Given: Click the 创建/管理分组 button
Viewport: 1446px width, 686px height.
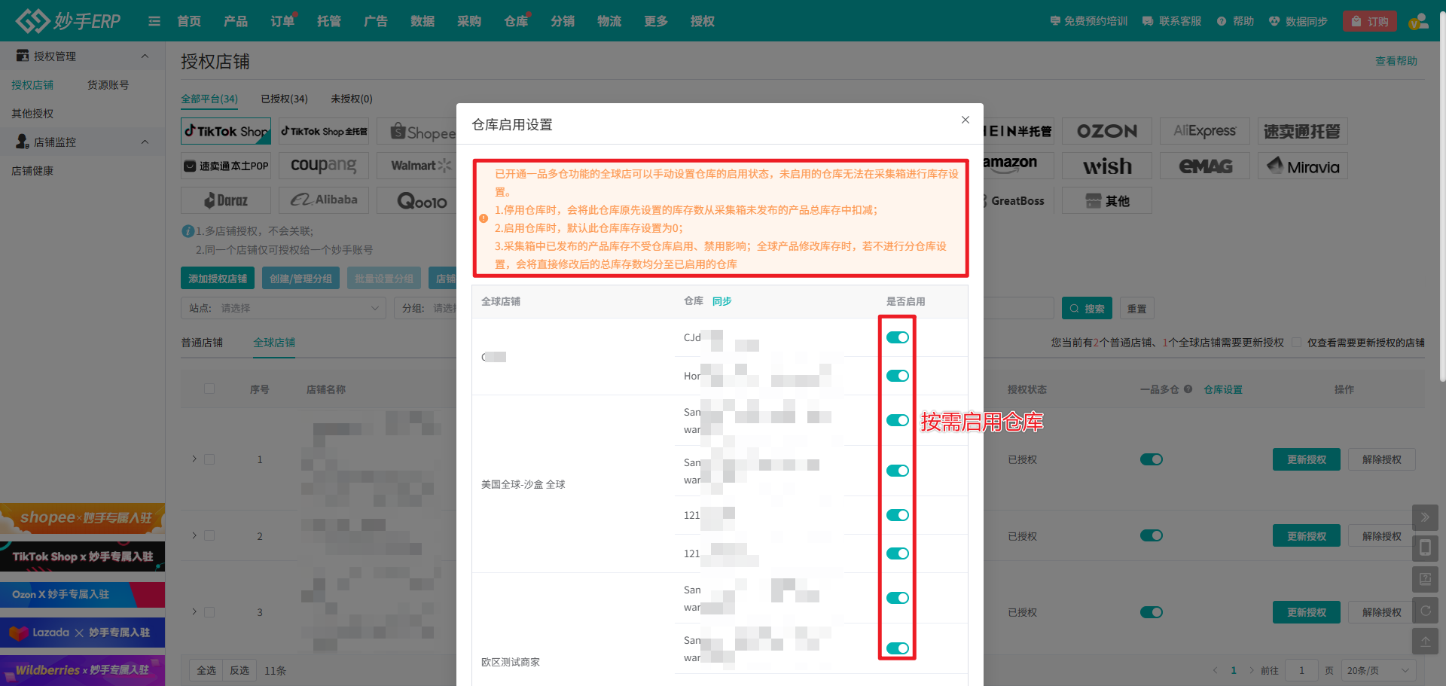Looking at the screenshot, I should (300, 278).
